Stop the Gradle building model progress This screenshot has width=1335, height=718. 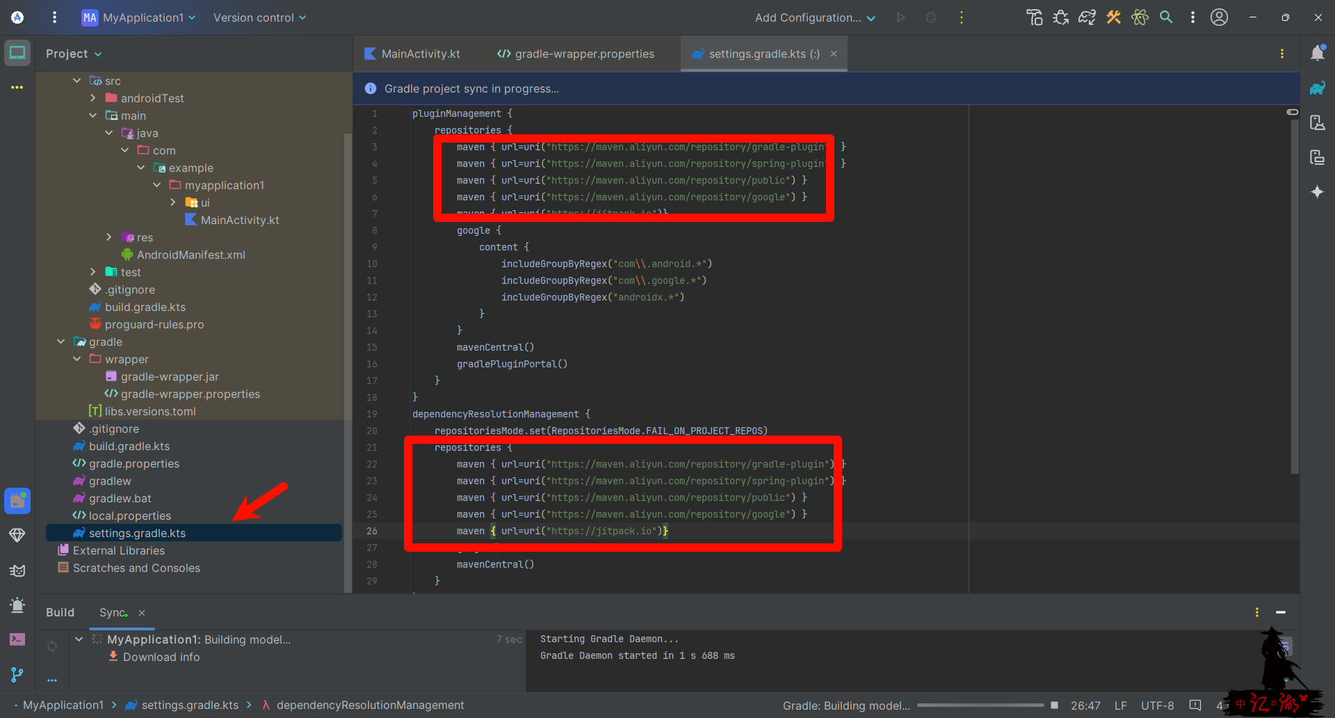(x=1054, y=705)
